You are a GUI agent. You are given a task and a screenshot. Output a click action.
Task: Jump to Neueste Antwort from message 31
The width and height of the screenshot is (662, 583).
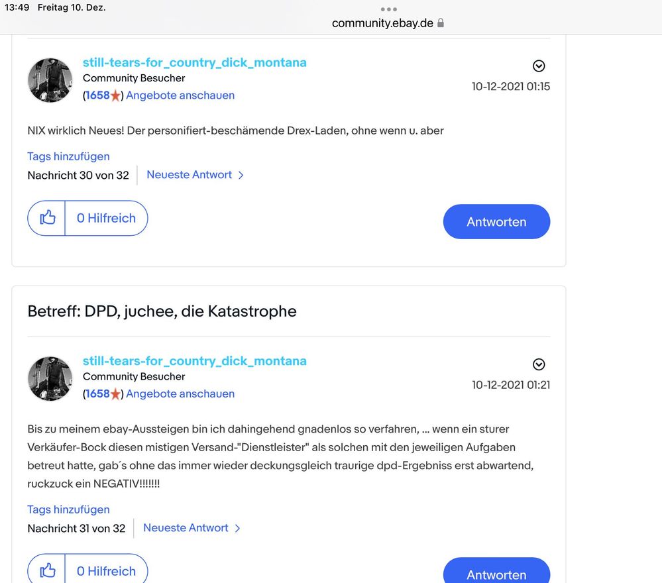tap(192, 528)
